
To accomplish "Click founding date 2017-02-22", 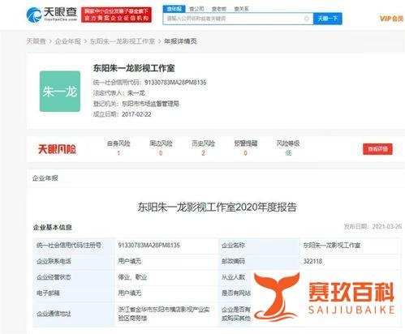I will (136, 114).
